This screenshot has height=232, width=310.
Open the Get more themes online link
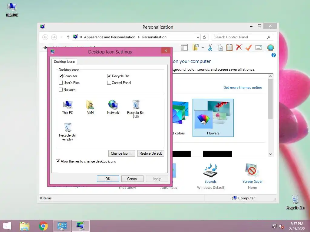pos(242,88)
